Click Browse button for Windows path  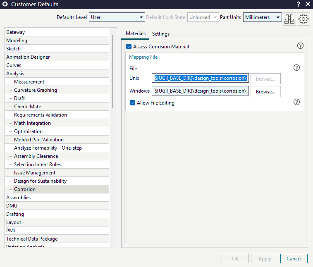tap(265, 92)
